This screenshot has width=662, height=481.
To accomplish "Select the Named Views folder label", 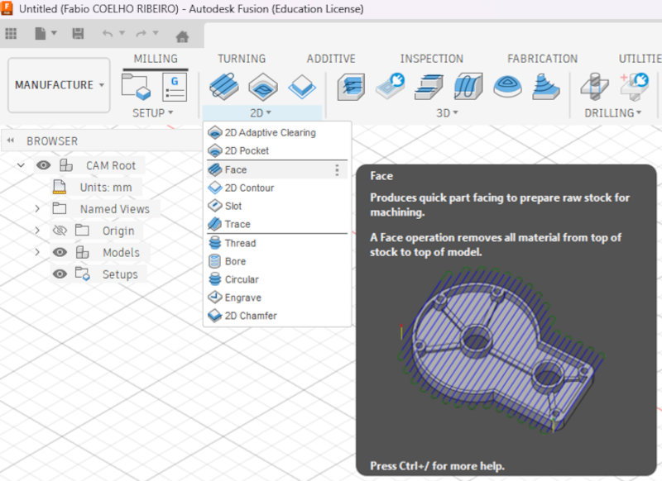I will 115,208.
